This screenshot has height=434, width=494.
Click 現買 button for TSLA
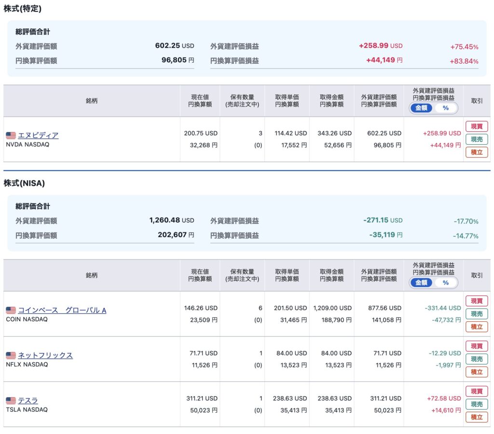tap(477, 391)
